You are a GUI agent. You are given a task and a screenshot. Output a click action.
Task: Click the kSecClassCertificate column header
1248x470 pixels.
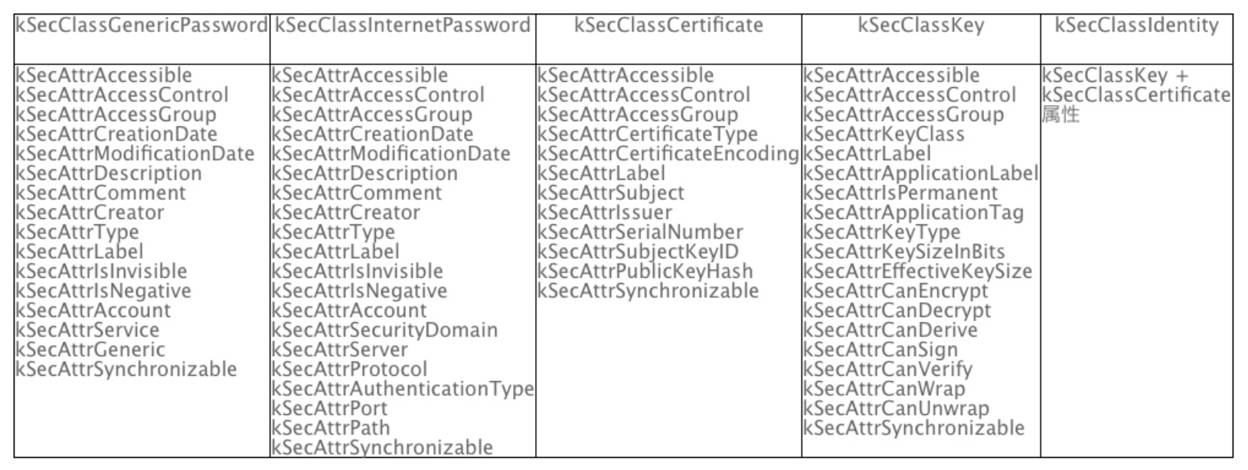pos(668,25)
